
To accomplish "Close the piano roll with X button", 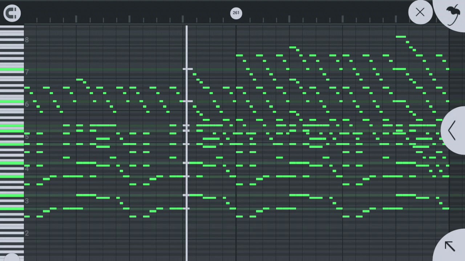I will (x=420, y=12).
